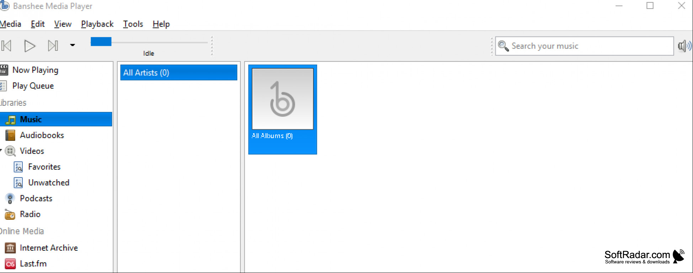The height and width of the screenshot is (273, 693).
Task: Select the Podcasts library icon
Action: click(10, 198)
